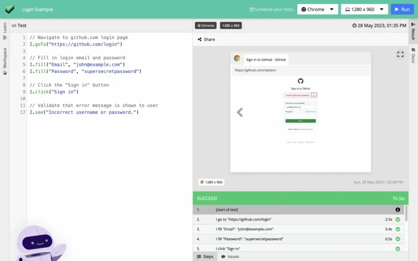418x261 pixels.
Task: Click the Chrome logo in screenshot frame
Action: pyautogui.click(x=237, y=58)
